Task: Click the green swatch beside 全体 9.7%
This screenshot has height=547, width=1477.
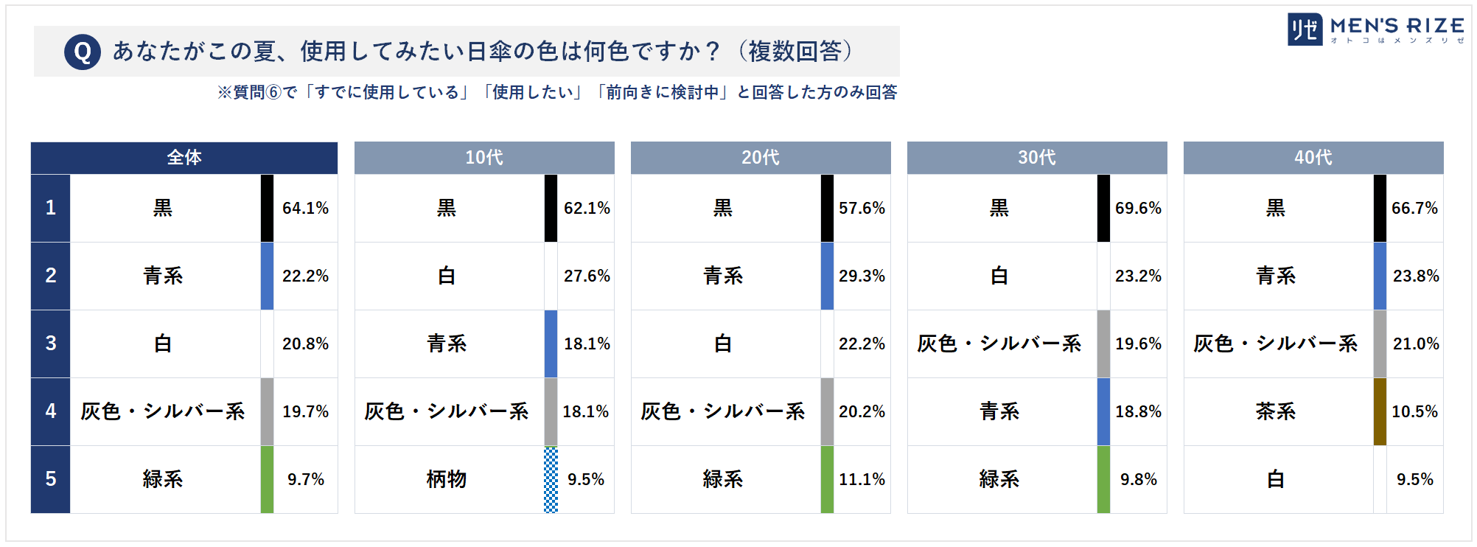Action: pos(267,479)
